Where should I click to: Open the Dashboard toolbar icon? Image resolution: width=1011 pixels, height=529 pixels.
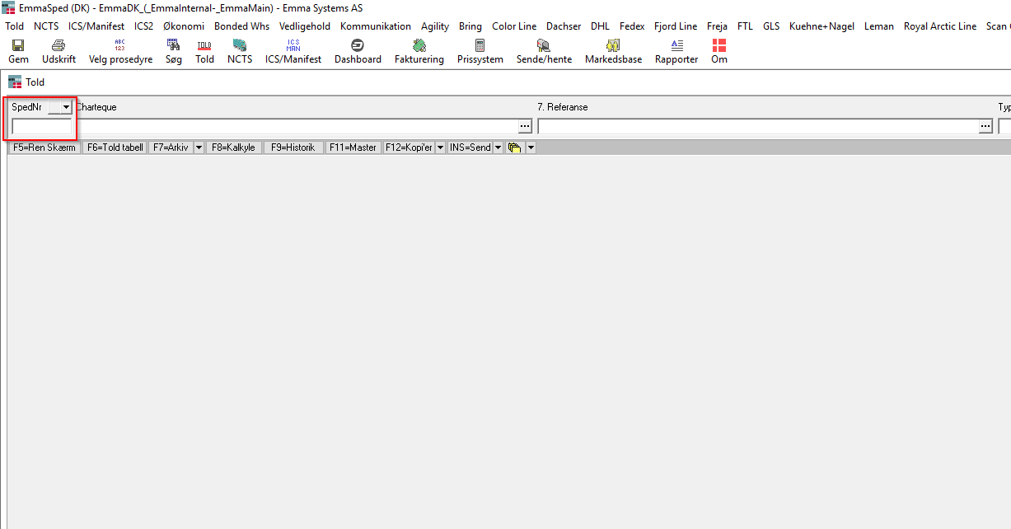pyautogui.click(x=358, y=46)
